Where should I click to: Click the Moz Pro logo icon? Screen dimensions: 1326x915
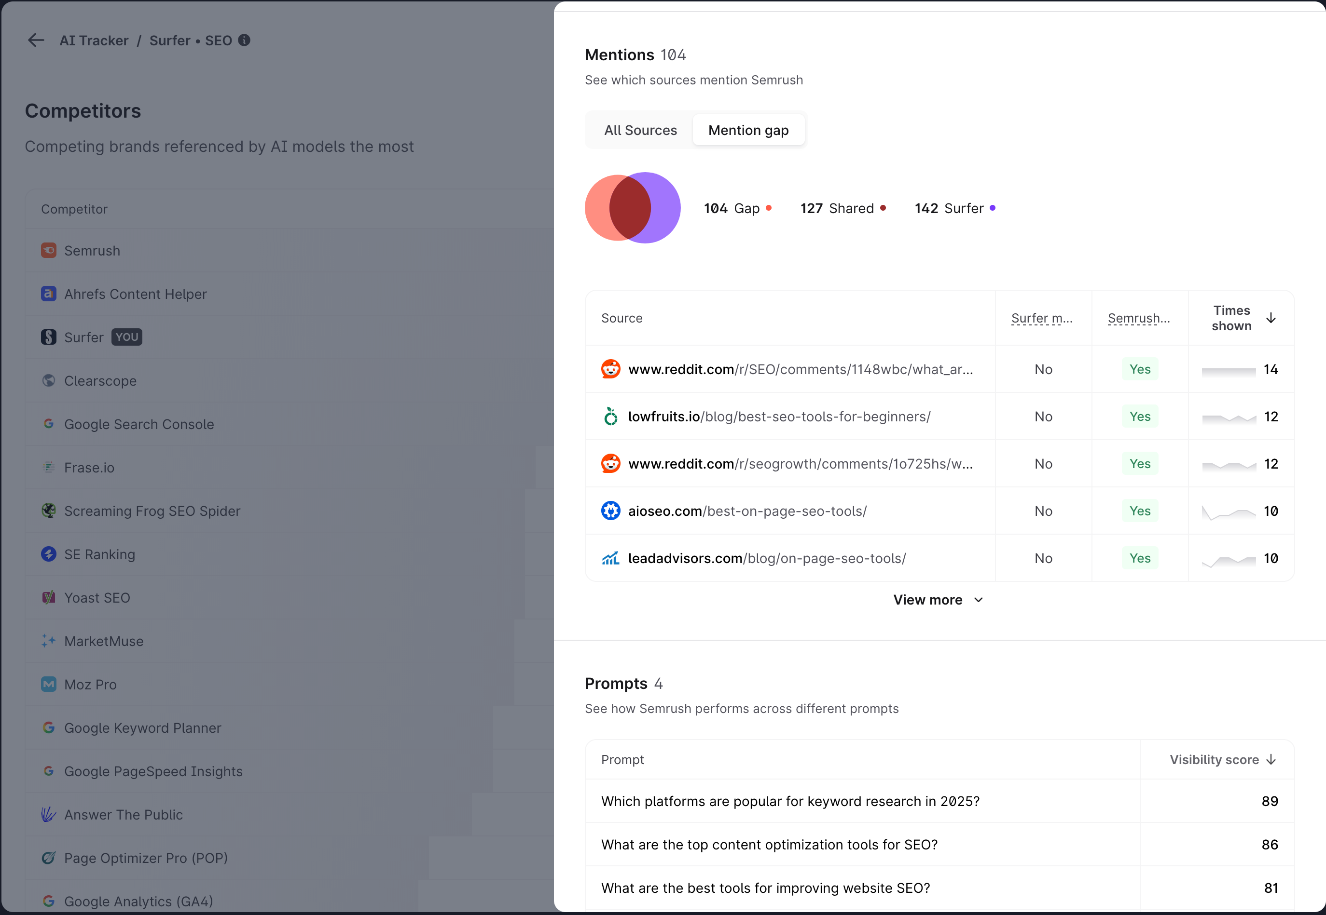pos(49,684)
